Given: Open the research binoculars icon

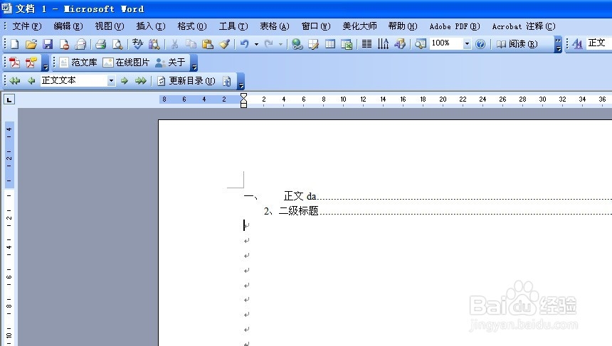Looking at the screenshot, I should coord(154,43).
